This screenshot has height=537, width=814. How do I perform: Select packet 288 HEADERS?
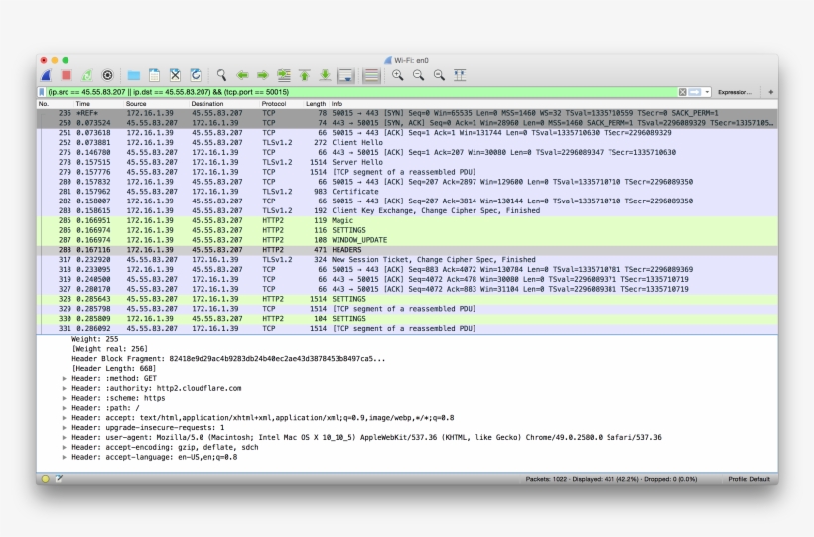[407, 250]
